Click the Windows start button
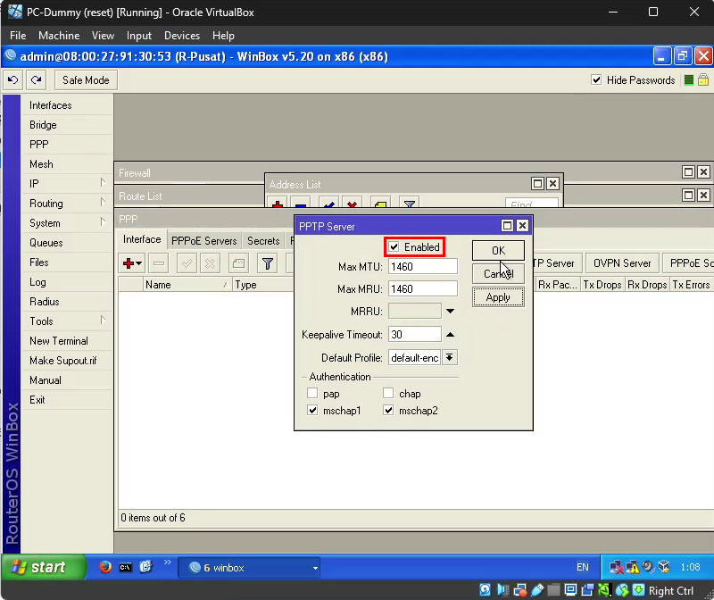The image size is (714, 600). 44,567
